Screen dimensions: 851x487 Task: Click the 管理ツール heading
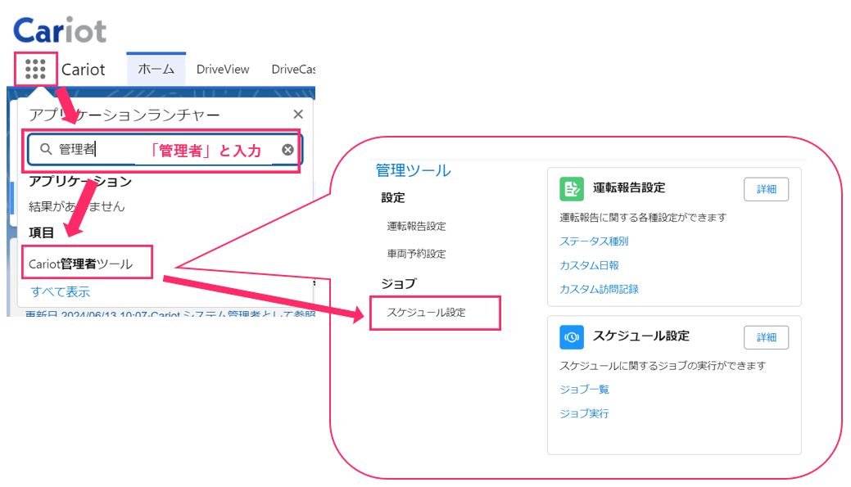pyautogui.click(x=413, y=170)
